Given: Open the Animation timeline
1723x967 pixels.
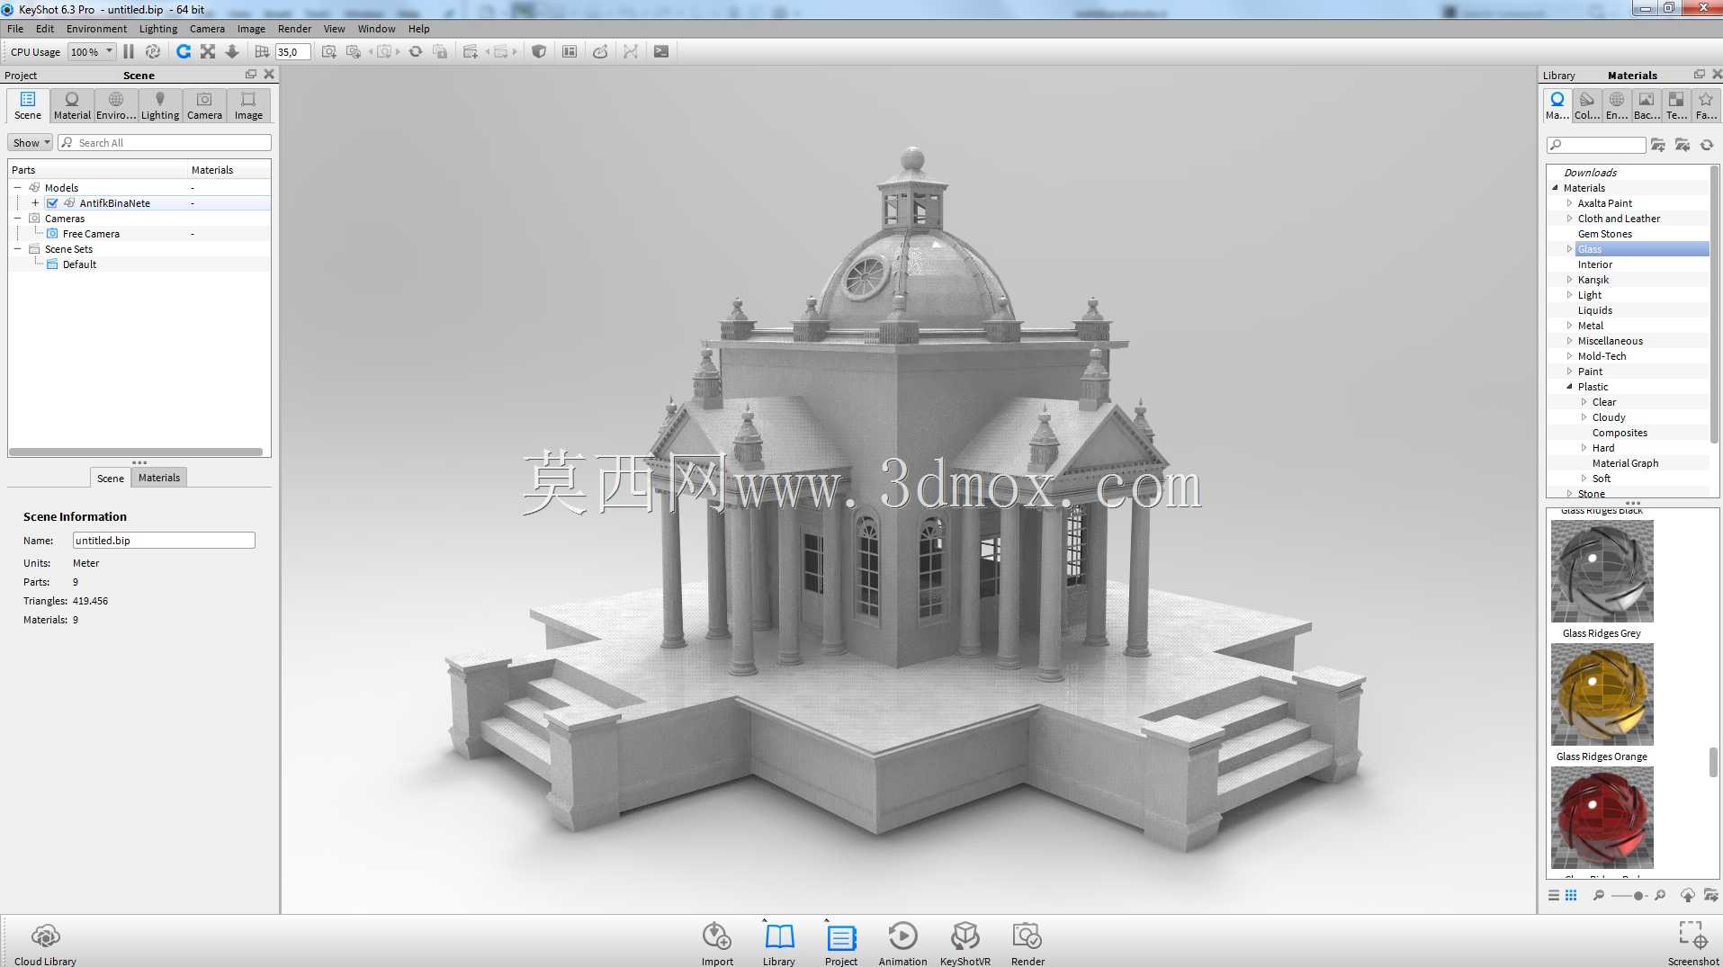Looking at the screenshot, I should [x=902, y=944].
